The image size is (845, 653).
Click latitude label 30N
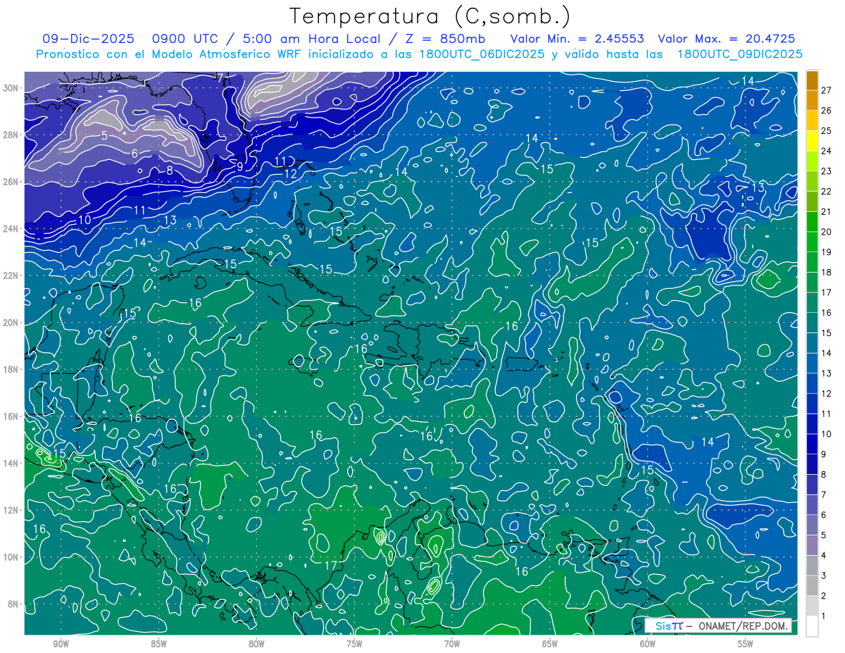click(x=12, y=88)
